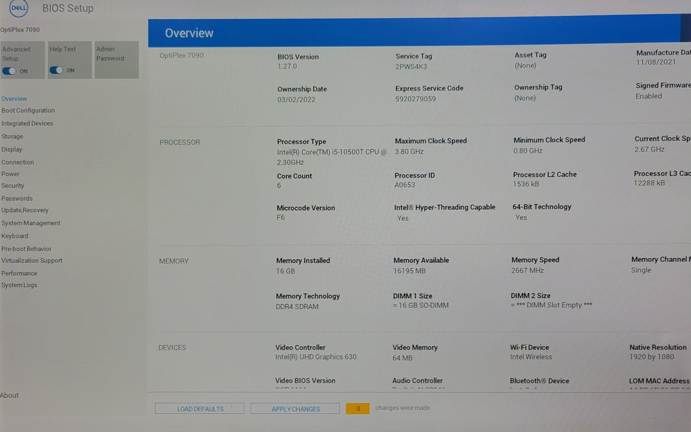
Task: Click Video Memory 64 MB
Action: click(x=403, y=358)
